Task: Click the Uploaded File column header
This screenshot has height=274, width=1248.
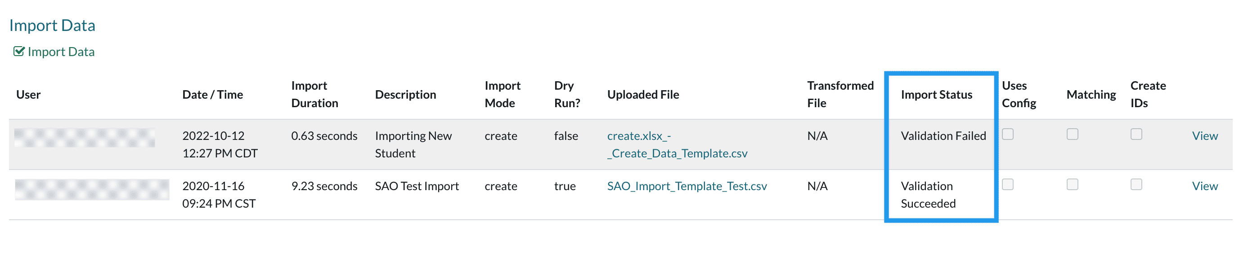Action: [643, 95]
